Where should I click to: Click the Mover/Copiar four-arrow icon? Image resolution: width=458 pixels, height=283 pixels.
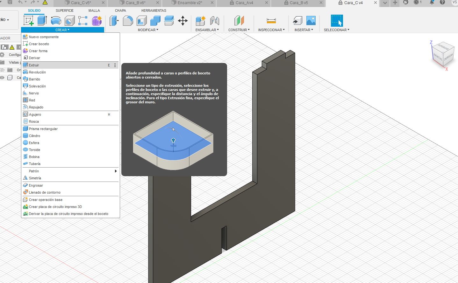[x=183, y=21]
